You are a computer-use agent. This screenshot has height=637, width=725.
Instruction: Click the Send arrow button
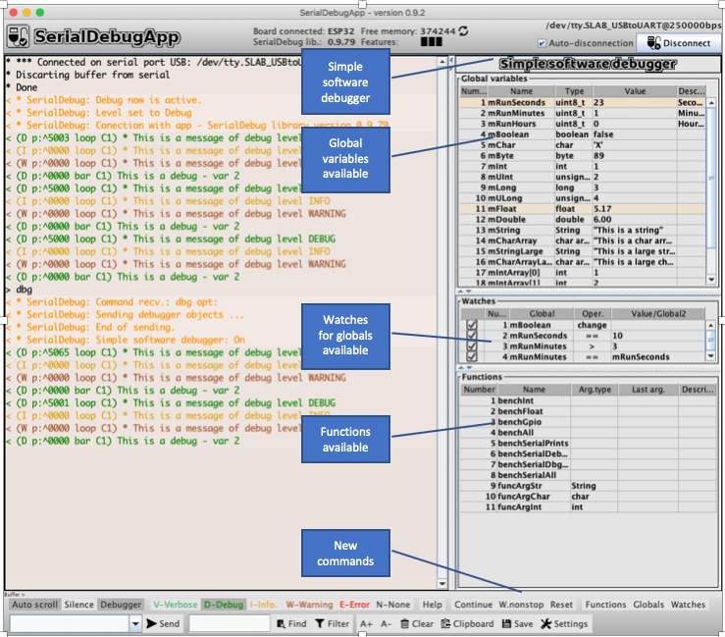pos(164,623)
